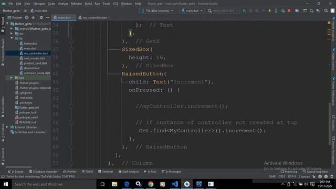Stop the running app red square
Viewport: 336px width, 189px height.
[x=289, y=10]
